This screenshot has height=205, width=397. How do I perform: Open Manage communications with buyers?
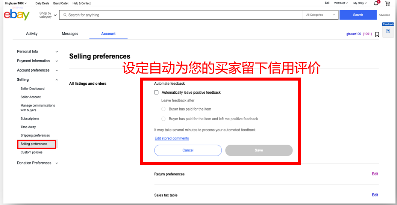coord(38,108)
